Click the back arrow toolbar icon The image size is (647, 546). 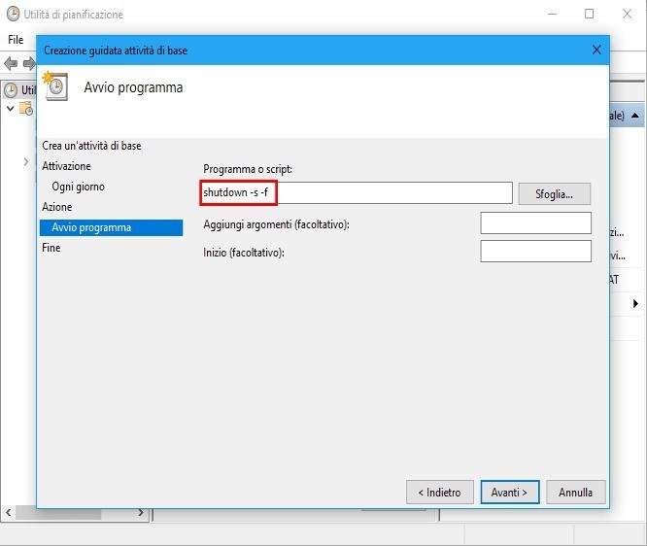click(11, 63)
